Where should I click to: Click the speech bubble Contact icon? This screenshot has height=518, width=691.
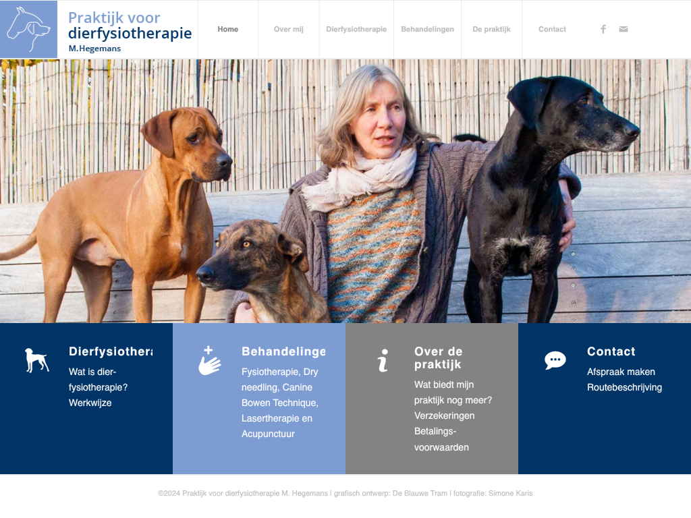pyautogui.click(x=555, y=360)
